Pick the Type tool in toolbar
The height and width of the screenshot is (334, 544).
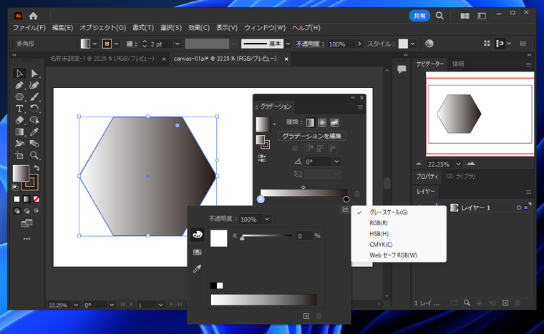tap(20, 109)
